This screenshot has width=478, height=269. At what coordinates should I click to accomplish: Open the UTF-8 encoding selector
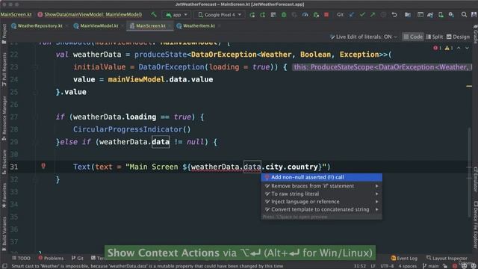pyautogui.click(x=387, y=266)
